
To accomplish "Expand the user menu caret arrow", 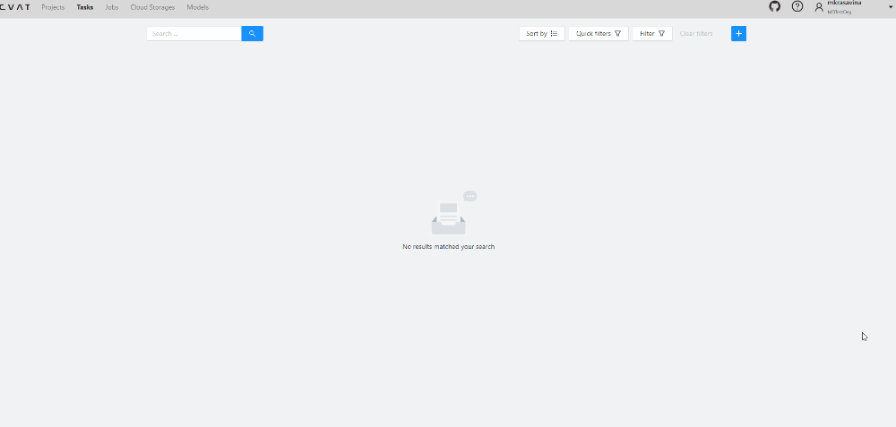I will 890,7.
